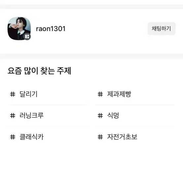183x183 pixels.
Task: Open the 클래식카 topic
Action: tap(31, 137)
